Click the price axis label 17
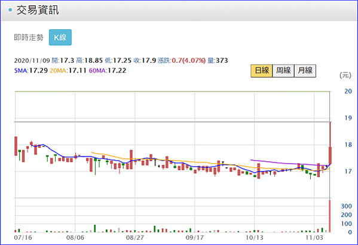Screen dimensions: 358x245 348,171
